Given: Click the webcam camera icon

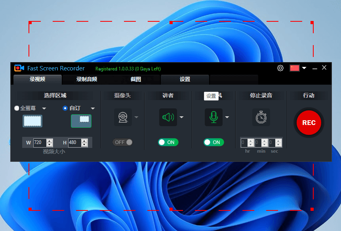Looking at the screenshot, I should (123, 117).
